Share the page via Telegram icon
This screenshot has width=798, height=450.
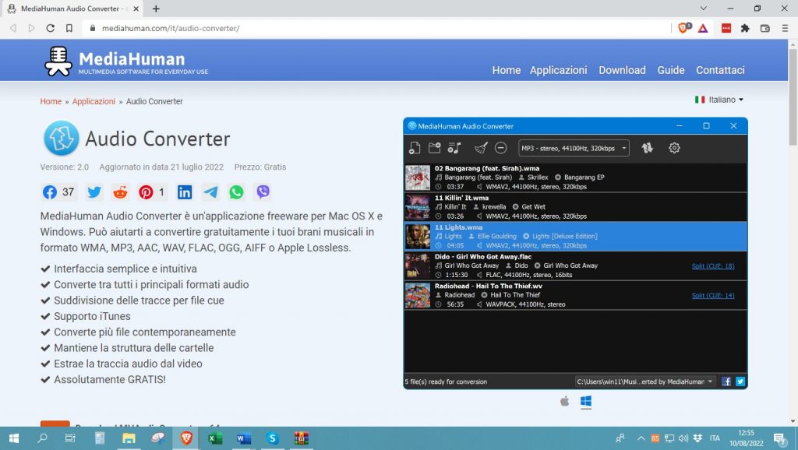pyautogui.click(x=210, y=192)
